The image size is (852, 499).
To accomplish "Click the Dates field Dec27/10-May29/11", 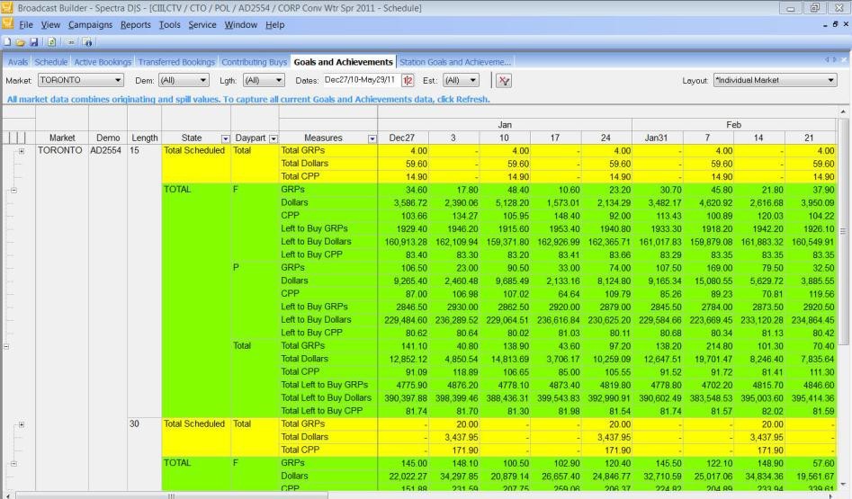I will coord(362,80).
